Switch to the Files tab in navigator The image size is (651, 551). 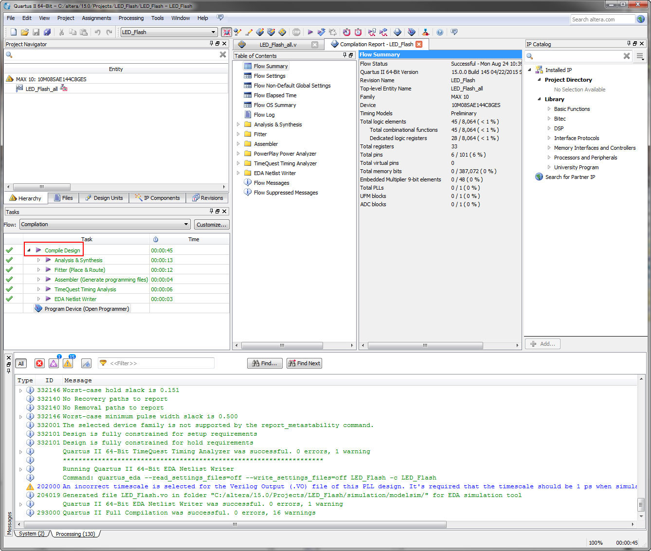[63, 198]
